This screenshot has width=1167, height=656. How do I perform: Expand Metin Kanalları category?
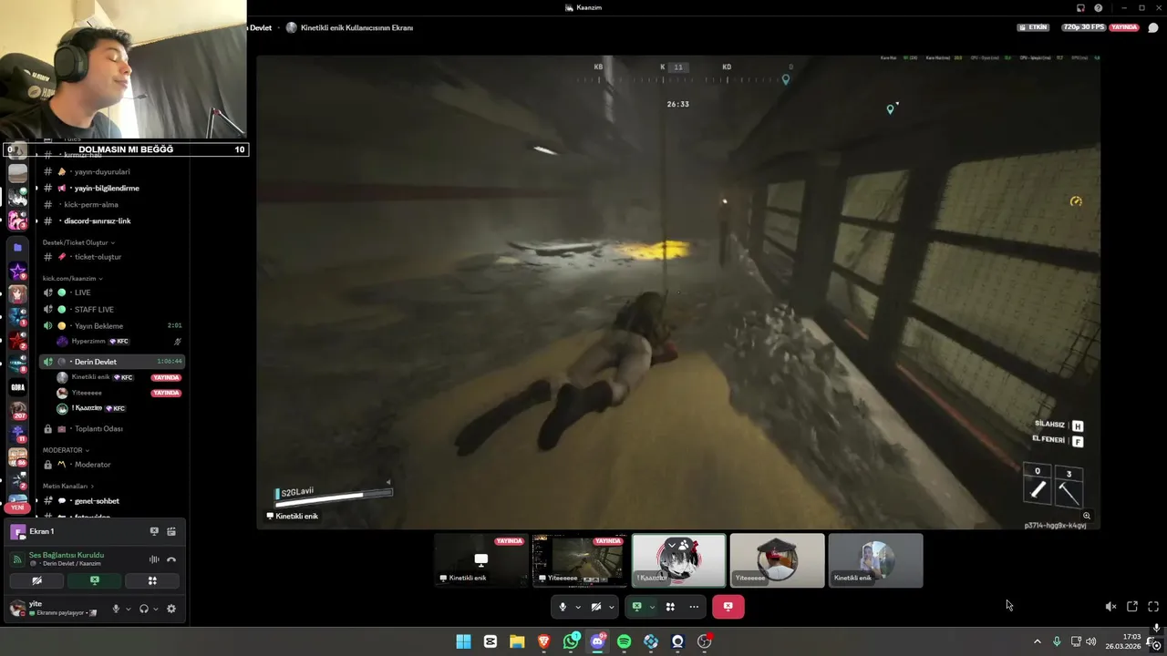(x=67, y=486)
